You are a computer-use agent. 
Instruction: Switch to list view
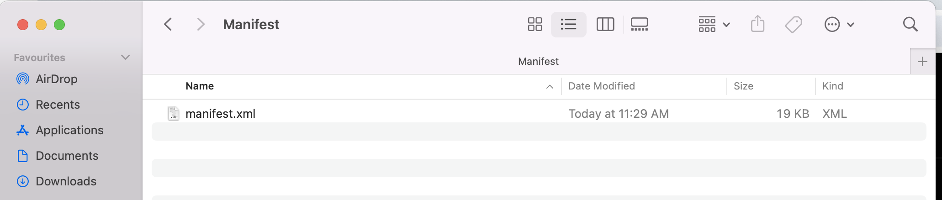[x=568, y=24]
